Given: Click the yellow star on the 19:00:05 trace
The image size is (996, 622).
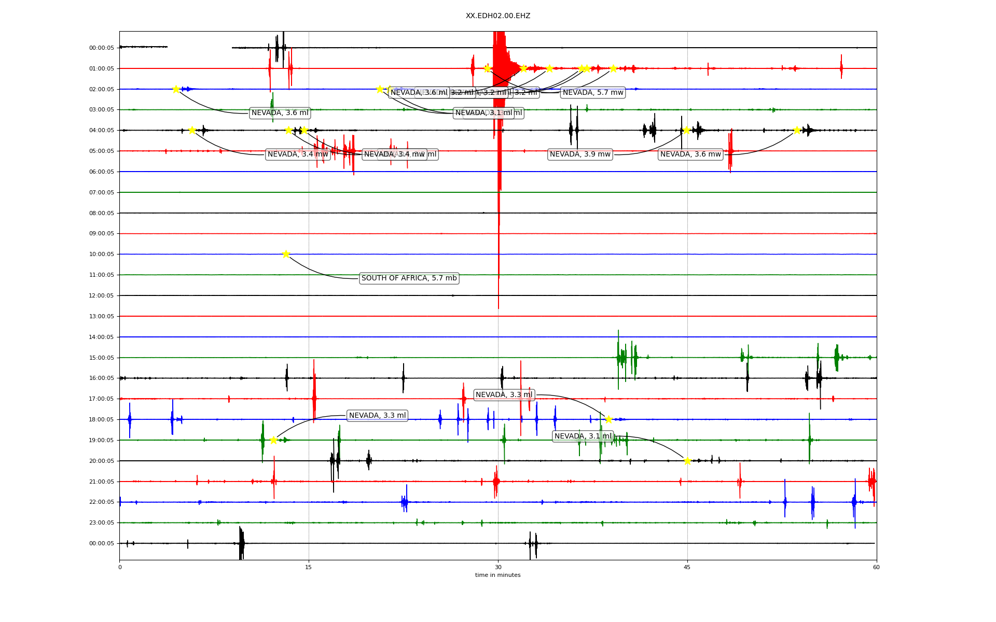Looking at the screenshot, I should coord(273,440).
